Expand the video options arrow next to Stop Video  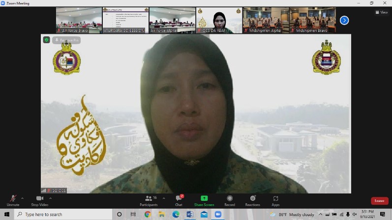(51, 198)
